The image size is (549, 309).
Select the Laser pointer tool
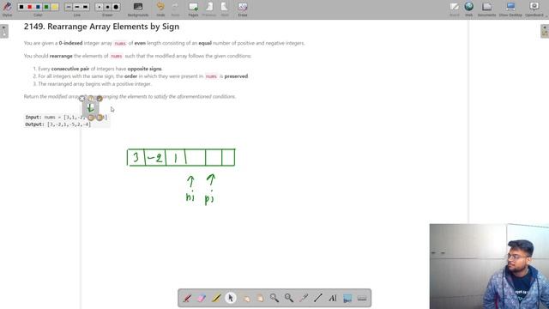[x=304, y=298]
